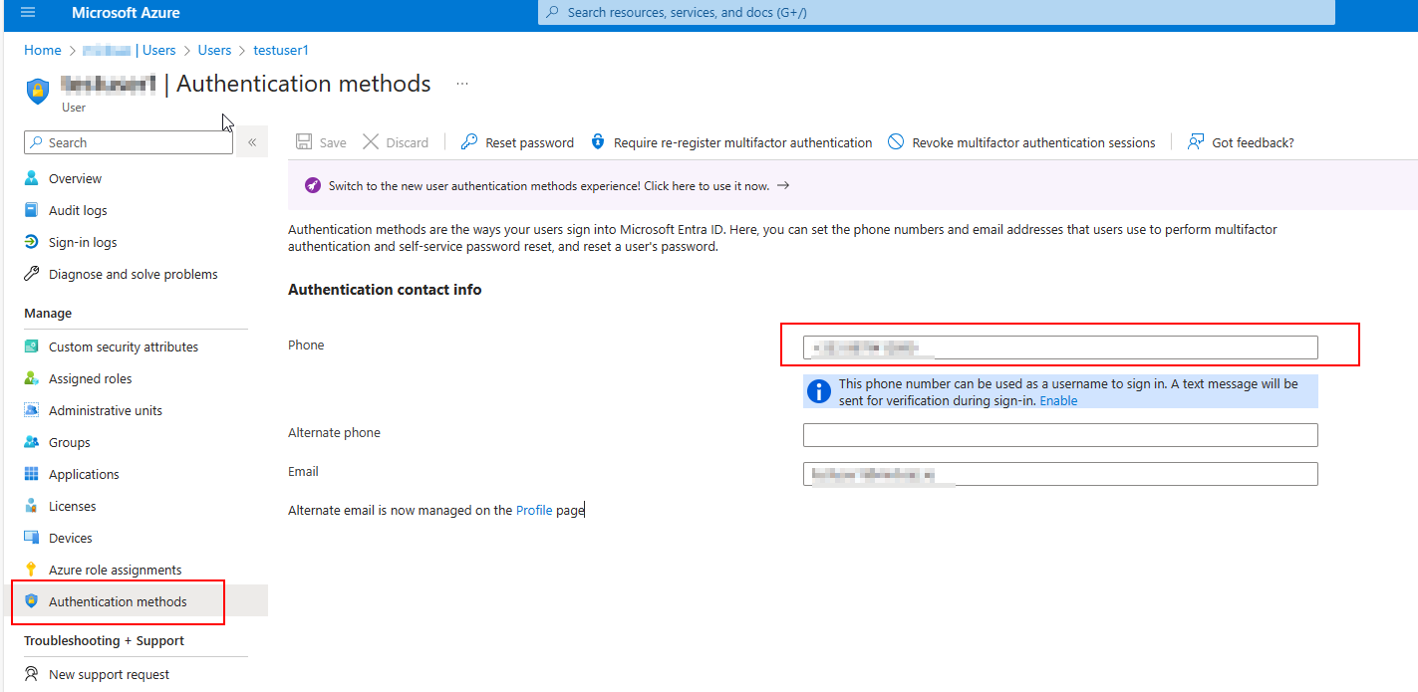Click the Save toolbar button
Viewport: 1418px width, 692px height.
click(x=321, y=142)
